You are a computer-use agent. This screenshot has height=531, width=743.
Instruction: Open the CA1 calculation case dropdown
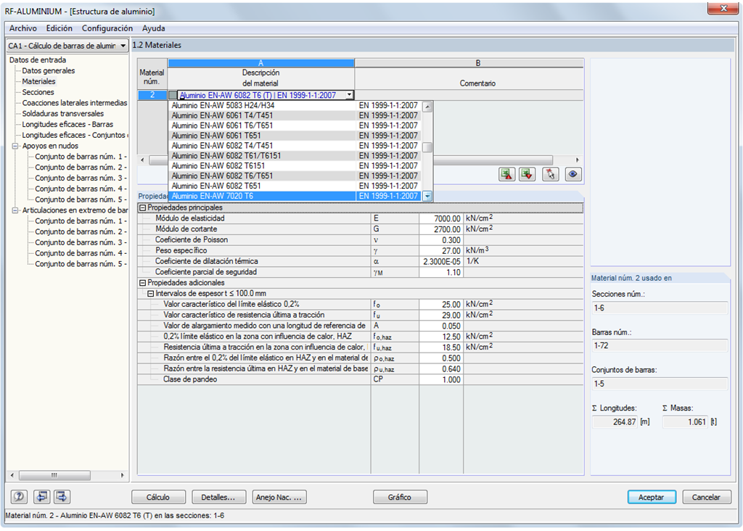click(123, 46)
